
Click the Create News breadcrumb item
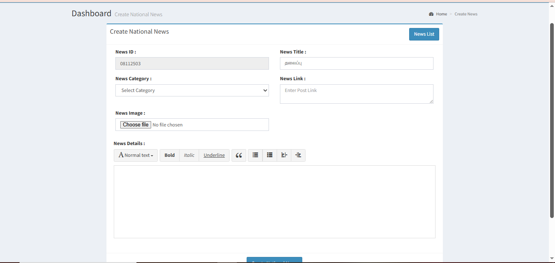click(466, 14)
